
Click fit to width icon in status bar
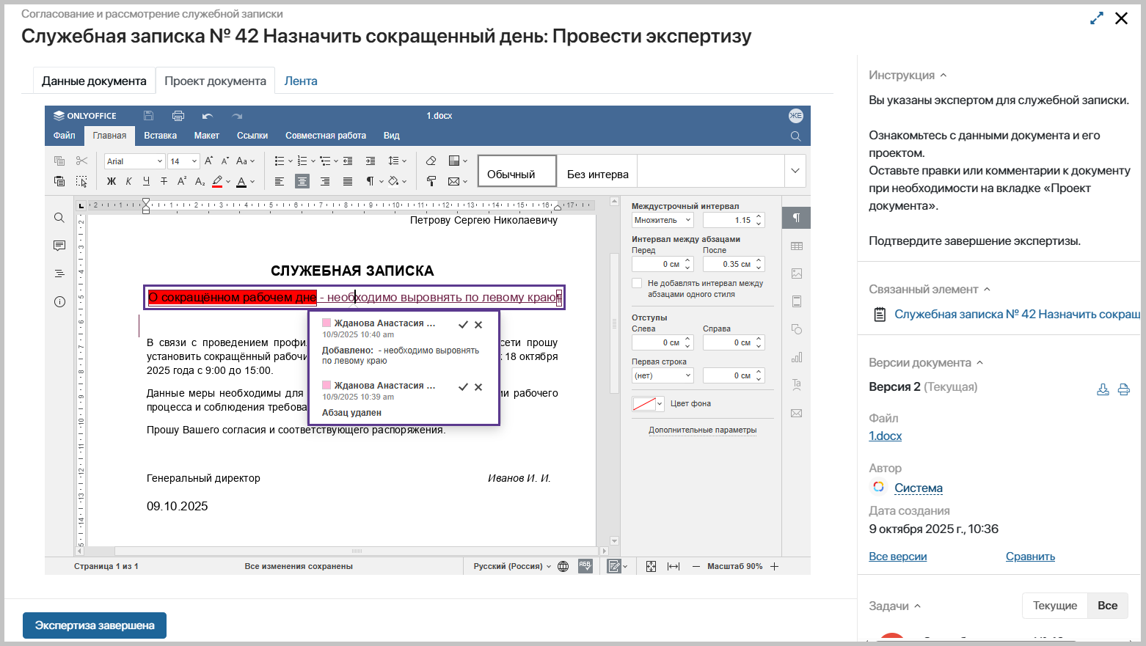click(674, 566)
